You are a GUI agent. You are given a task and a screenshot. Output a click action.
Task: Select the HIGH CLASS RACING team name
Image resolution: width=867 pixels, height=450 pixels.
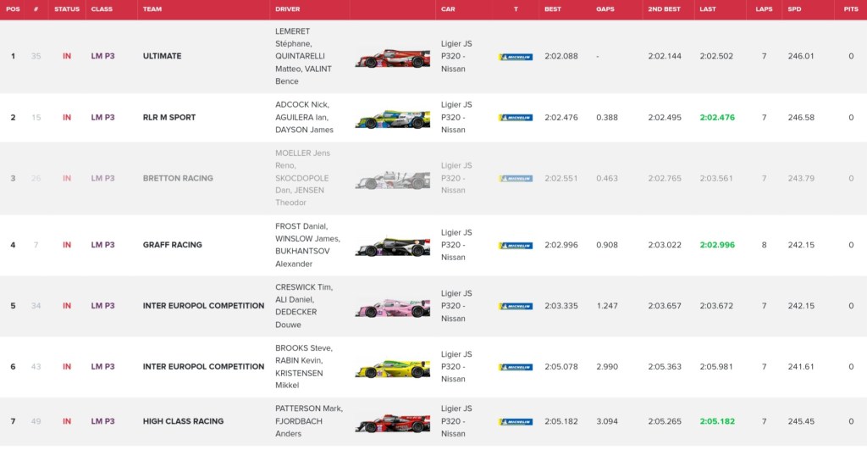point(183,421)
